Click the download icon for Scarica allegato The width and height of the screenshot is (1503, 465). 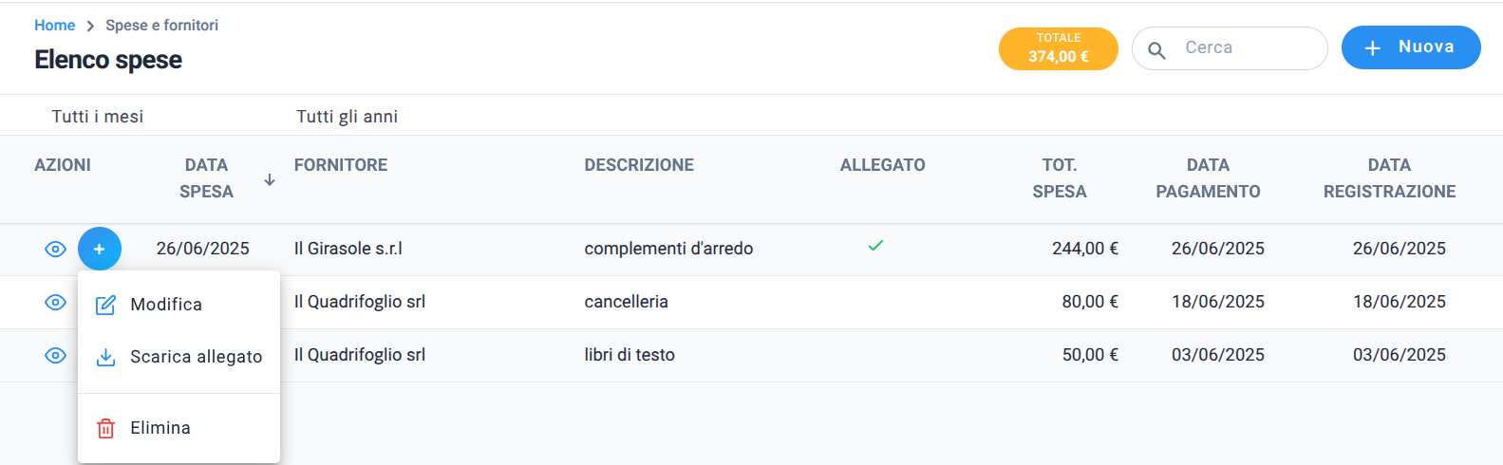pyautogui.click(x=106, y=357)
